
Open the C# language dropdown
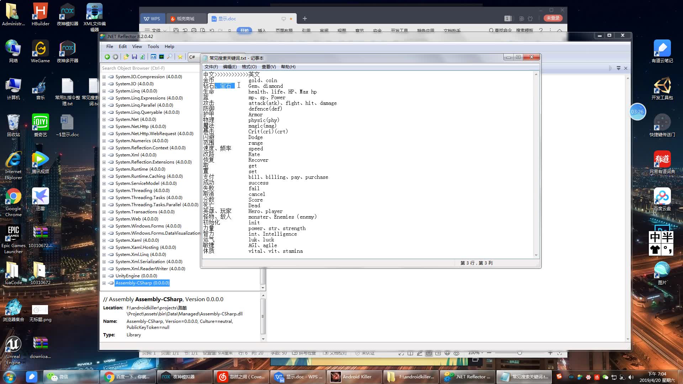[192, 57]
